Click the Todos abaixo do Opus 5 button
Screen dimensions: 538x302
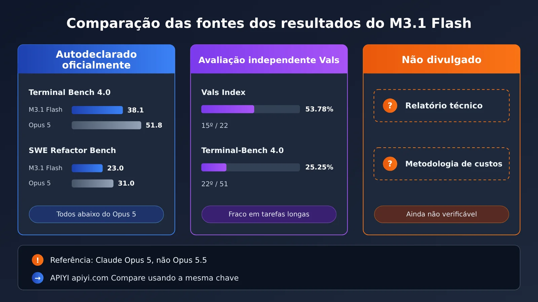97,214
